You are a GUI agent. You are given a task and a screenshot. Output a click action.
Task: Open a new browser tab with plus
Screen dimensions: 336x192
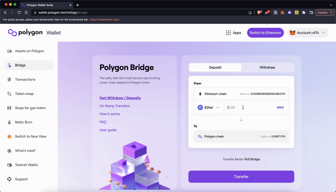[x=77, y=5]
